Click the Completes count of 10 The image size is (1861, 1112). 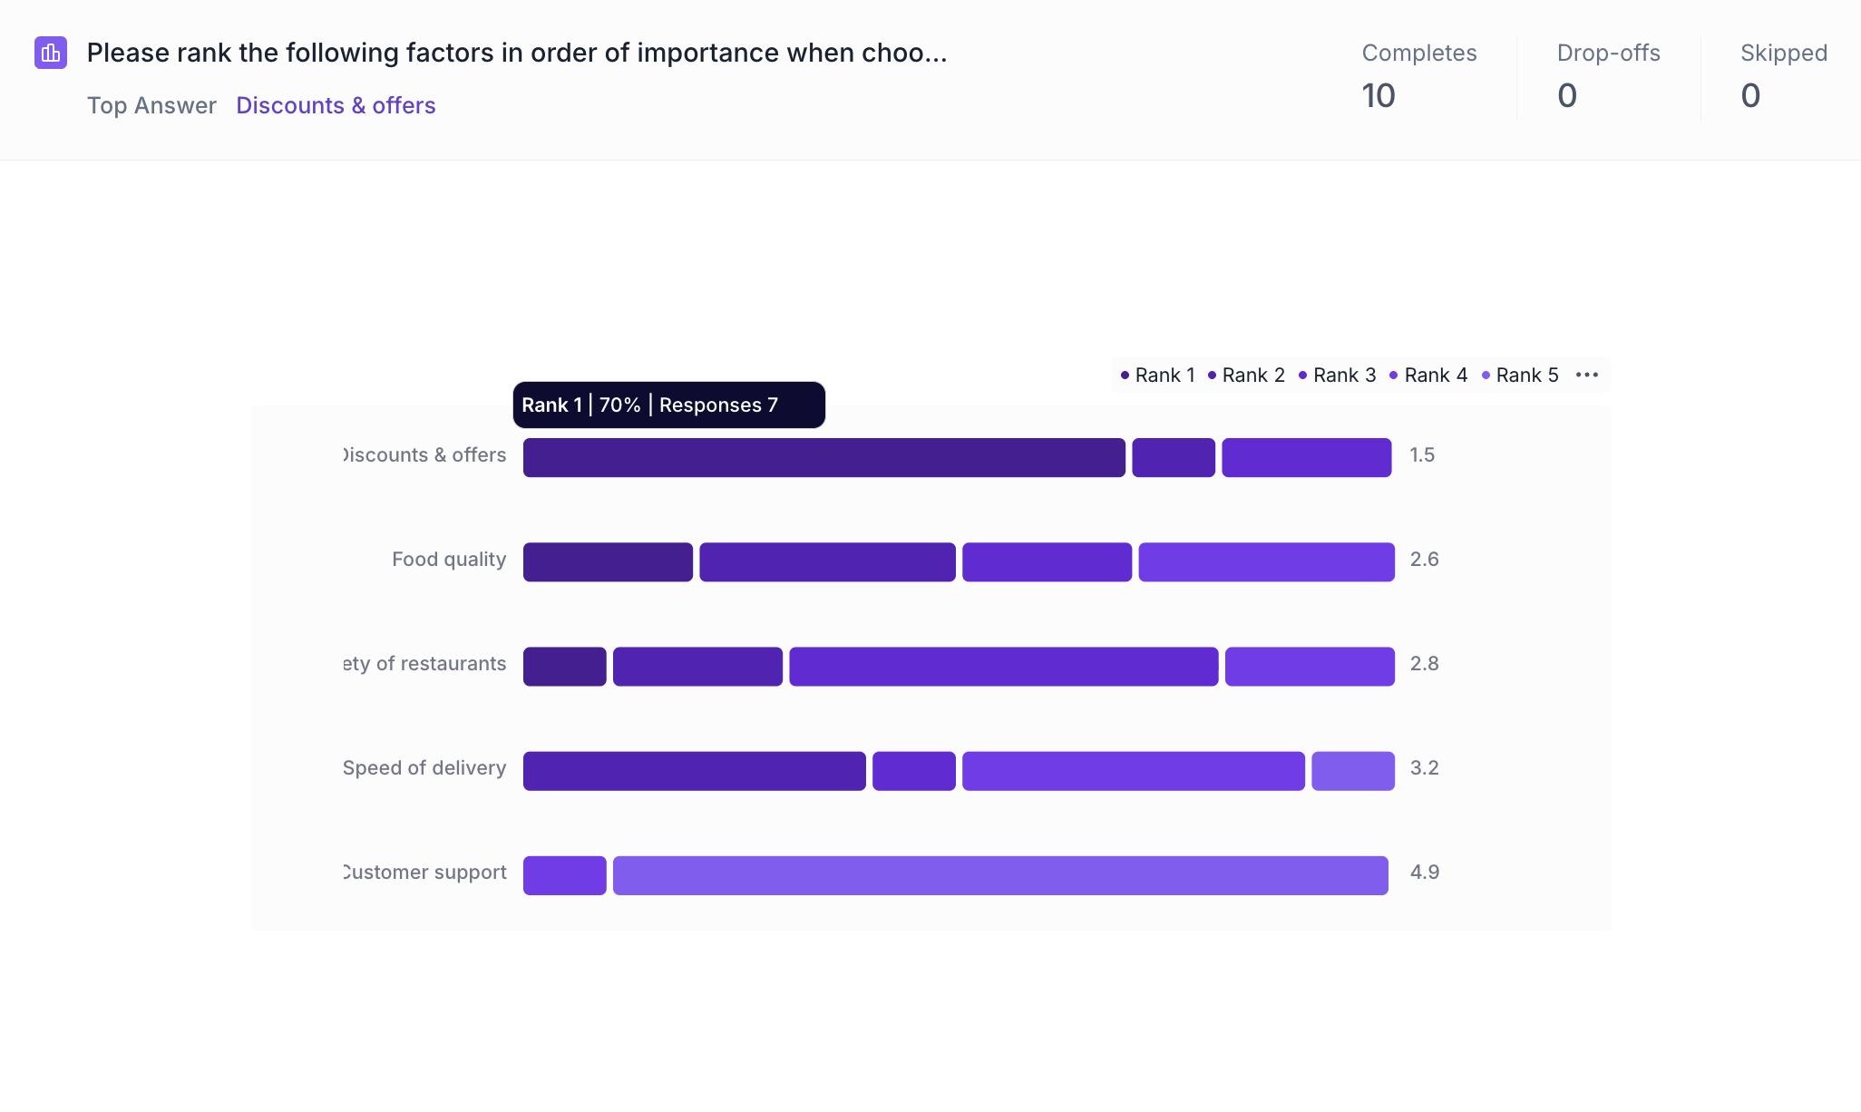click(x=1378, y=95)
